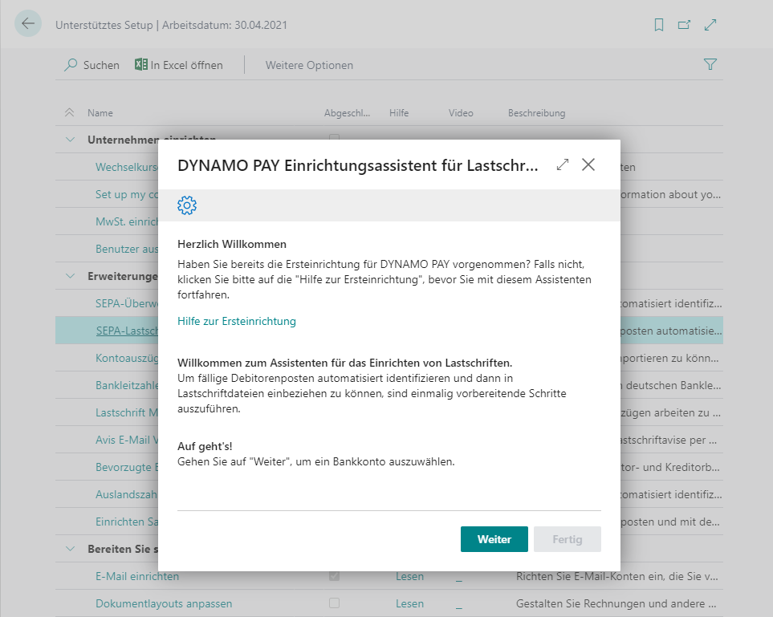Open the Bankleitzahlen setup entry
The width and height of the screenshot is (773, 617).
[x=127, y=385]
